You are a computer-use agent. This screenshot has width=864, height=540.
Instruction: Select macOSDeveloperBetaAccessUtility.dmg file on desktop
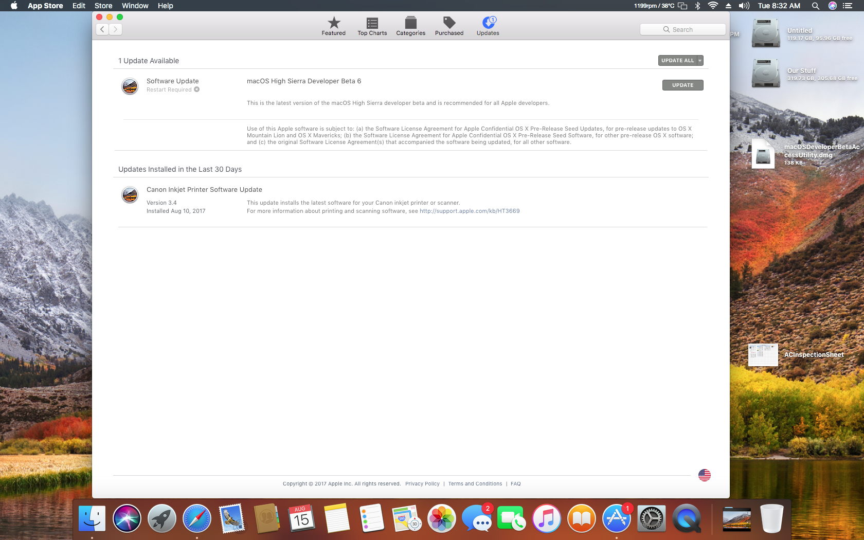763,154
